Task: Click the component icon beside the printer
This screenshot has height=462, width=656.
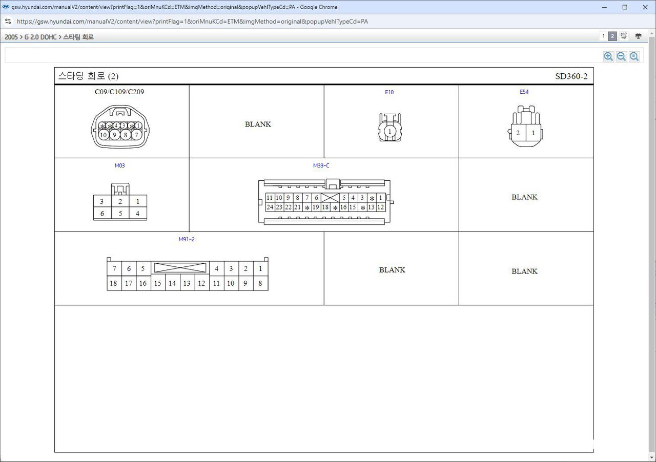Action: (x=624, y=36)
